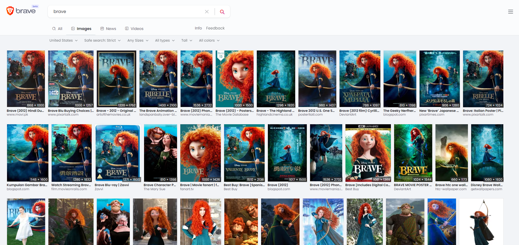Open the Brave - 2012 - Original poster thumbnail
This screenshot has height=245, width=519.
(117, 79)
